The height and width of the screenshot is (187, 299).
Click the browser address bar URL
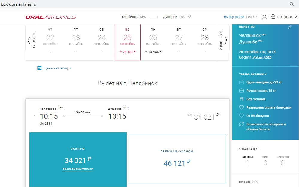click(19, 4)
